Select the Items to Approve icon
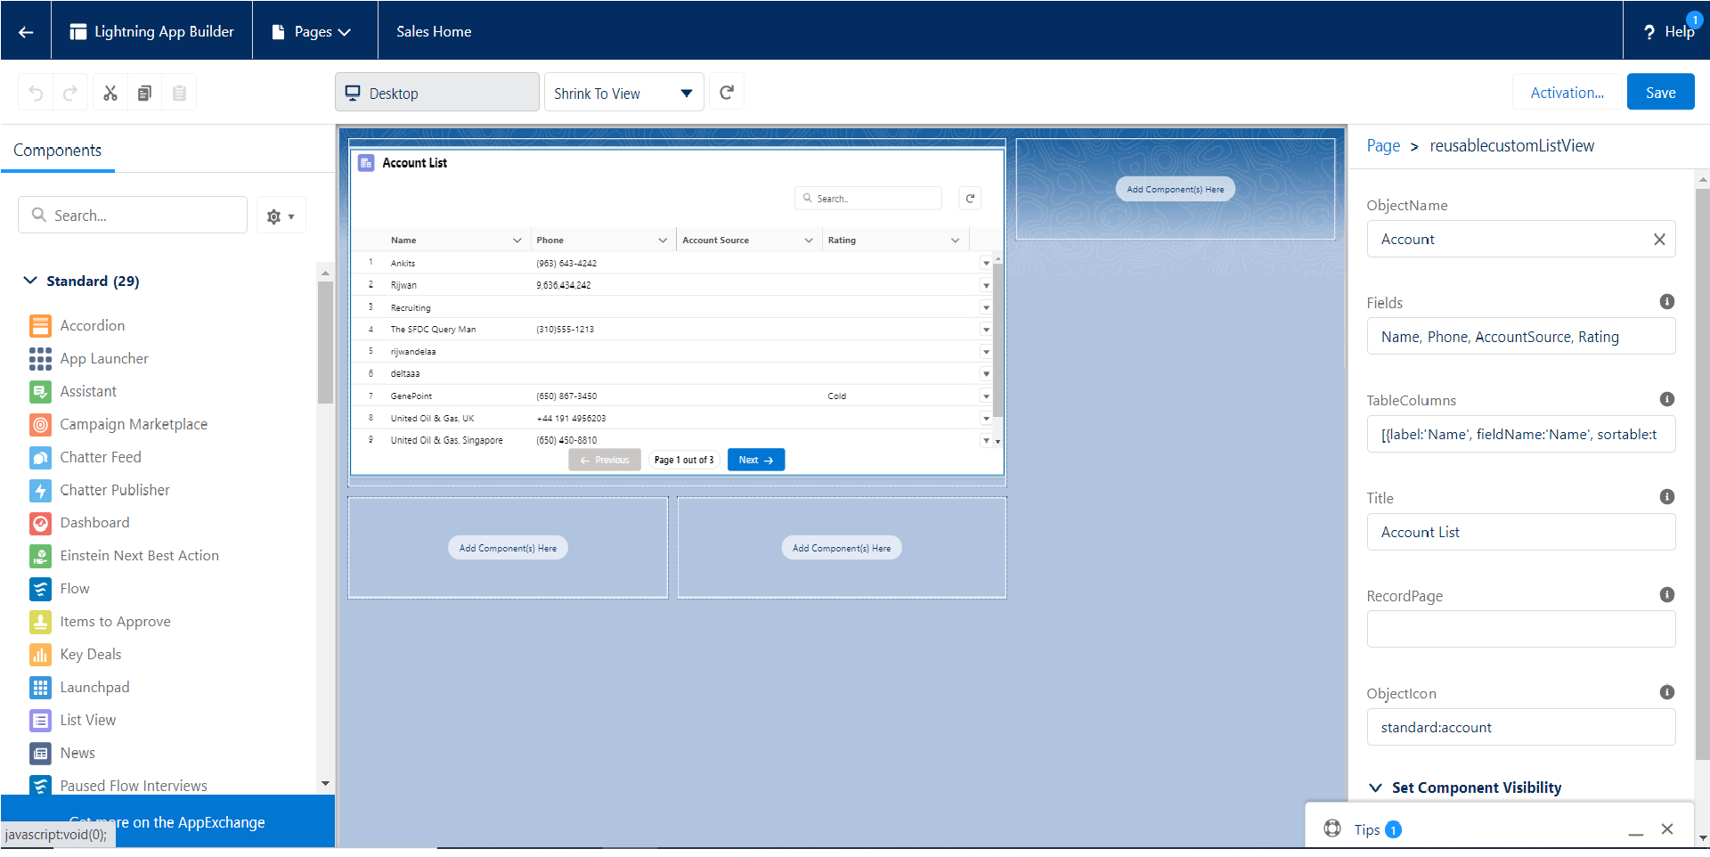 click(40, 622)
